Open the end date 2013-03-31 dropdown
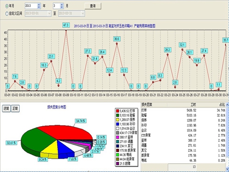 tap(83, 13)
